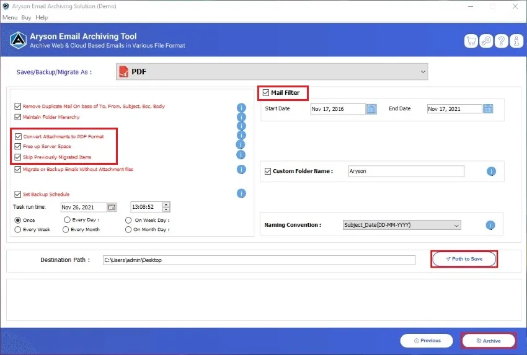Open the Menu menu

coord(10,17)
